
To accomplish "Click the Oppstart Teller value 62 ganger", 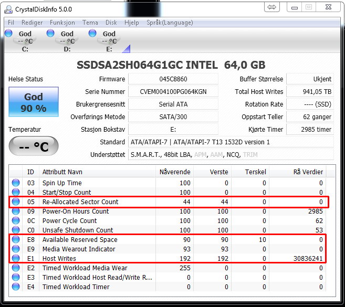I will [x=310, y=117].
